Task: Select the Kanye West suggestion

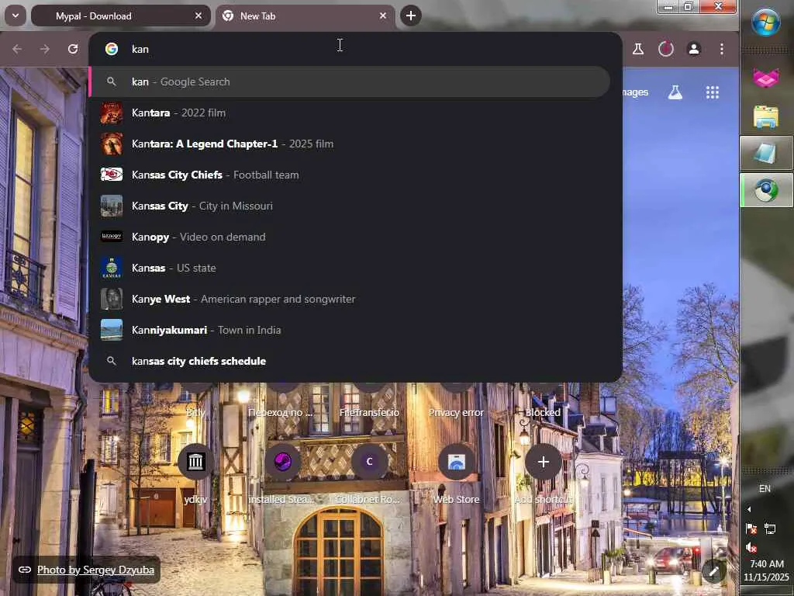Action: (350, 299)
